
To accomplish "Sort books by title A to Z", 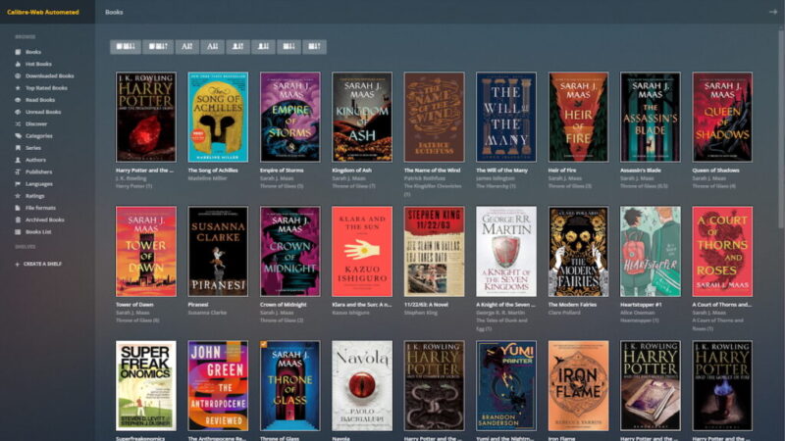I will point(187,47).
